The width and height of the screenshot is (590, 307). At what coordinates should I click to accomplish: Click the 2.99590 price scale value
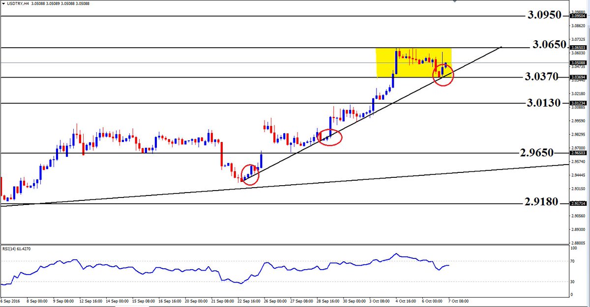(578, 121)
